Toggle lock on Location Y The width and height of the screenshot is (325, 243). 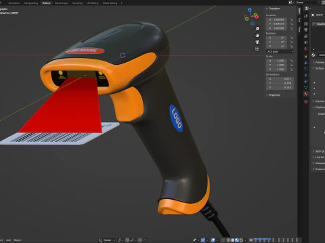pyautogui.click(x=291, y=24)
